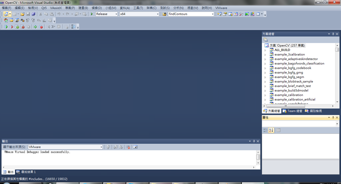Open the Toolbox hammer-and-wrench icon
This screenshot has height=184, width=341.
tap(241, 14)
